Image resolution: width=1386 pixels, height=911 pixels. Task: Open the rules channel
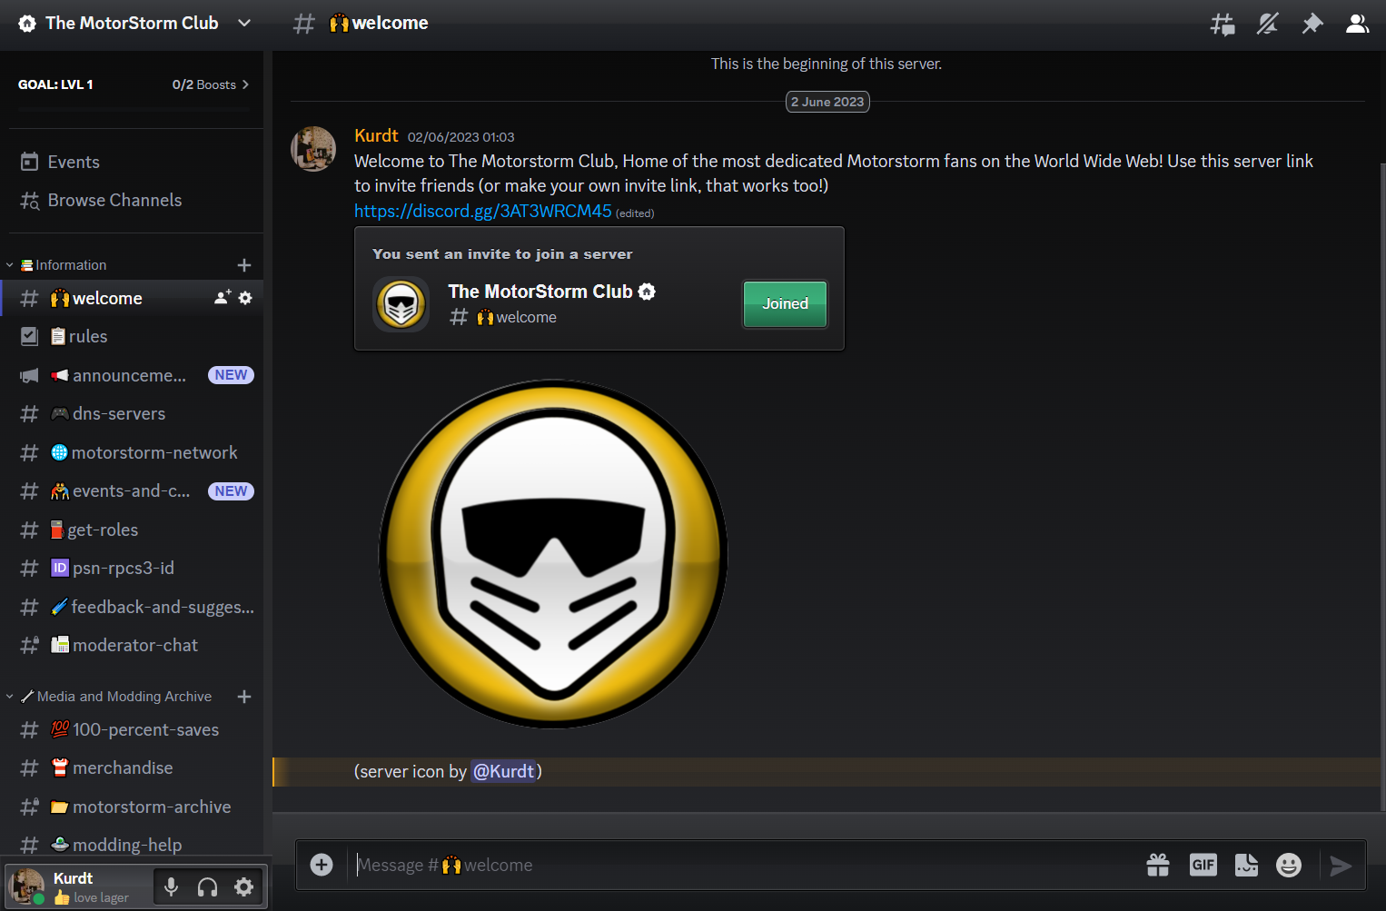pos(89,336)
